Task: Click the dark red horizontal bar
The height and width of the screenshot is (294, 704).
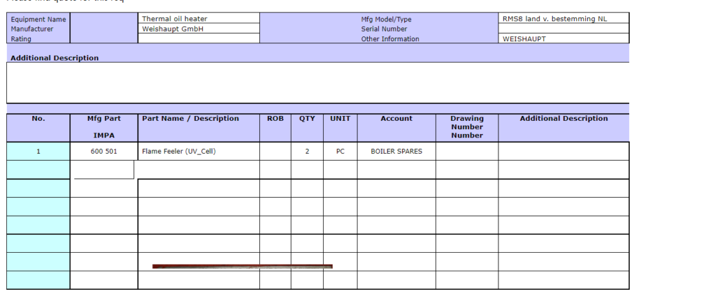Action: 242,266
